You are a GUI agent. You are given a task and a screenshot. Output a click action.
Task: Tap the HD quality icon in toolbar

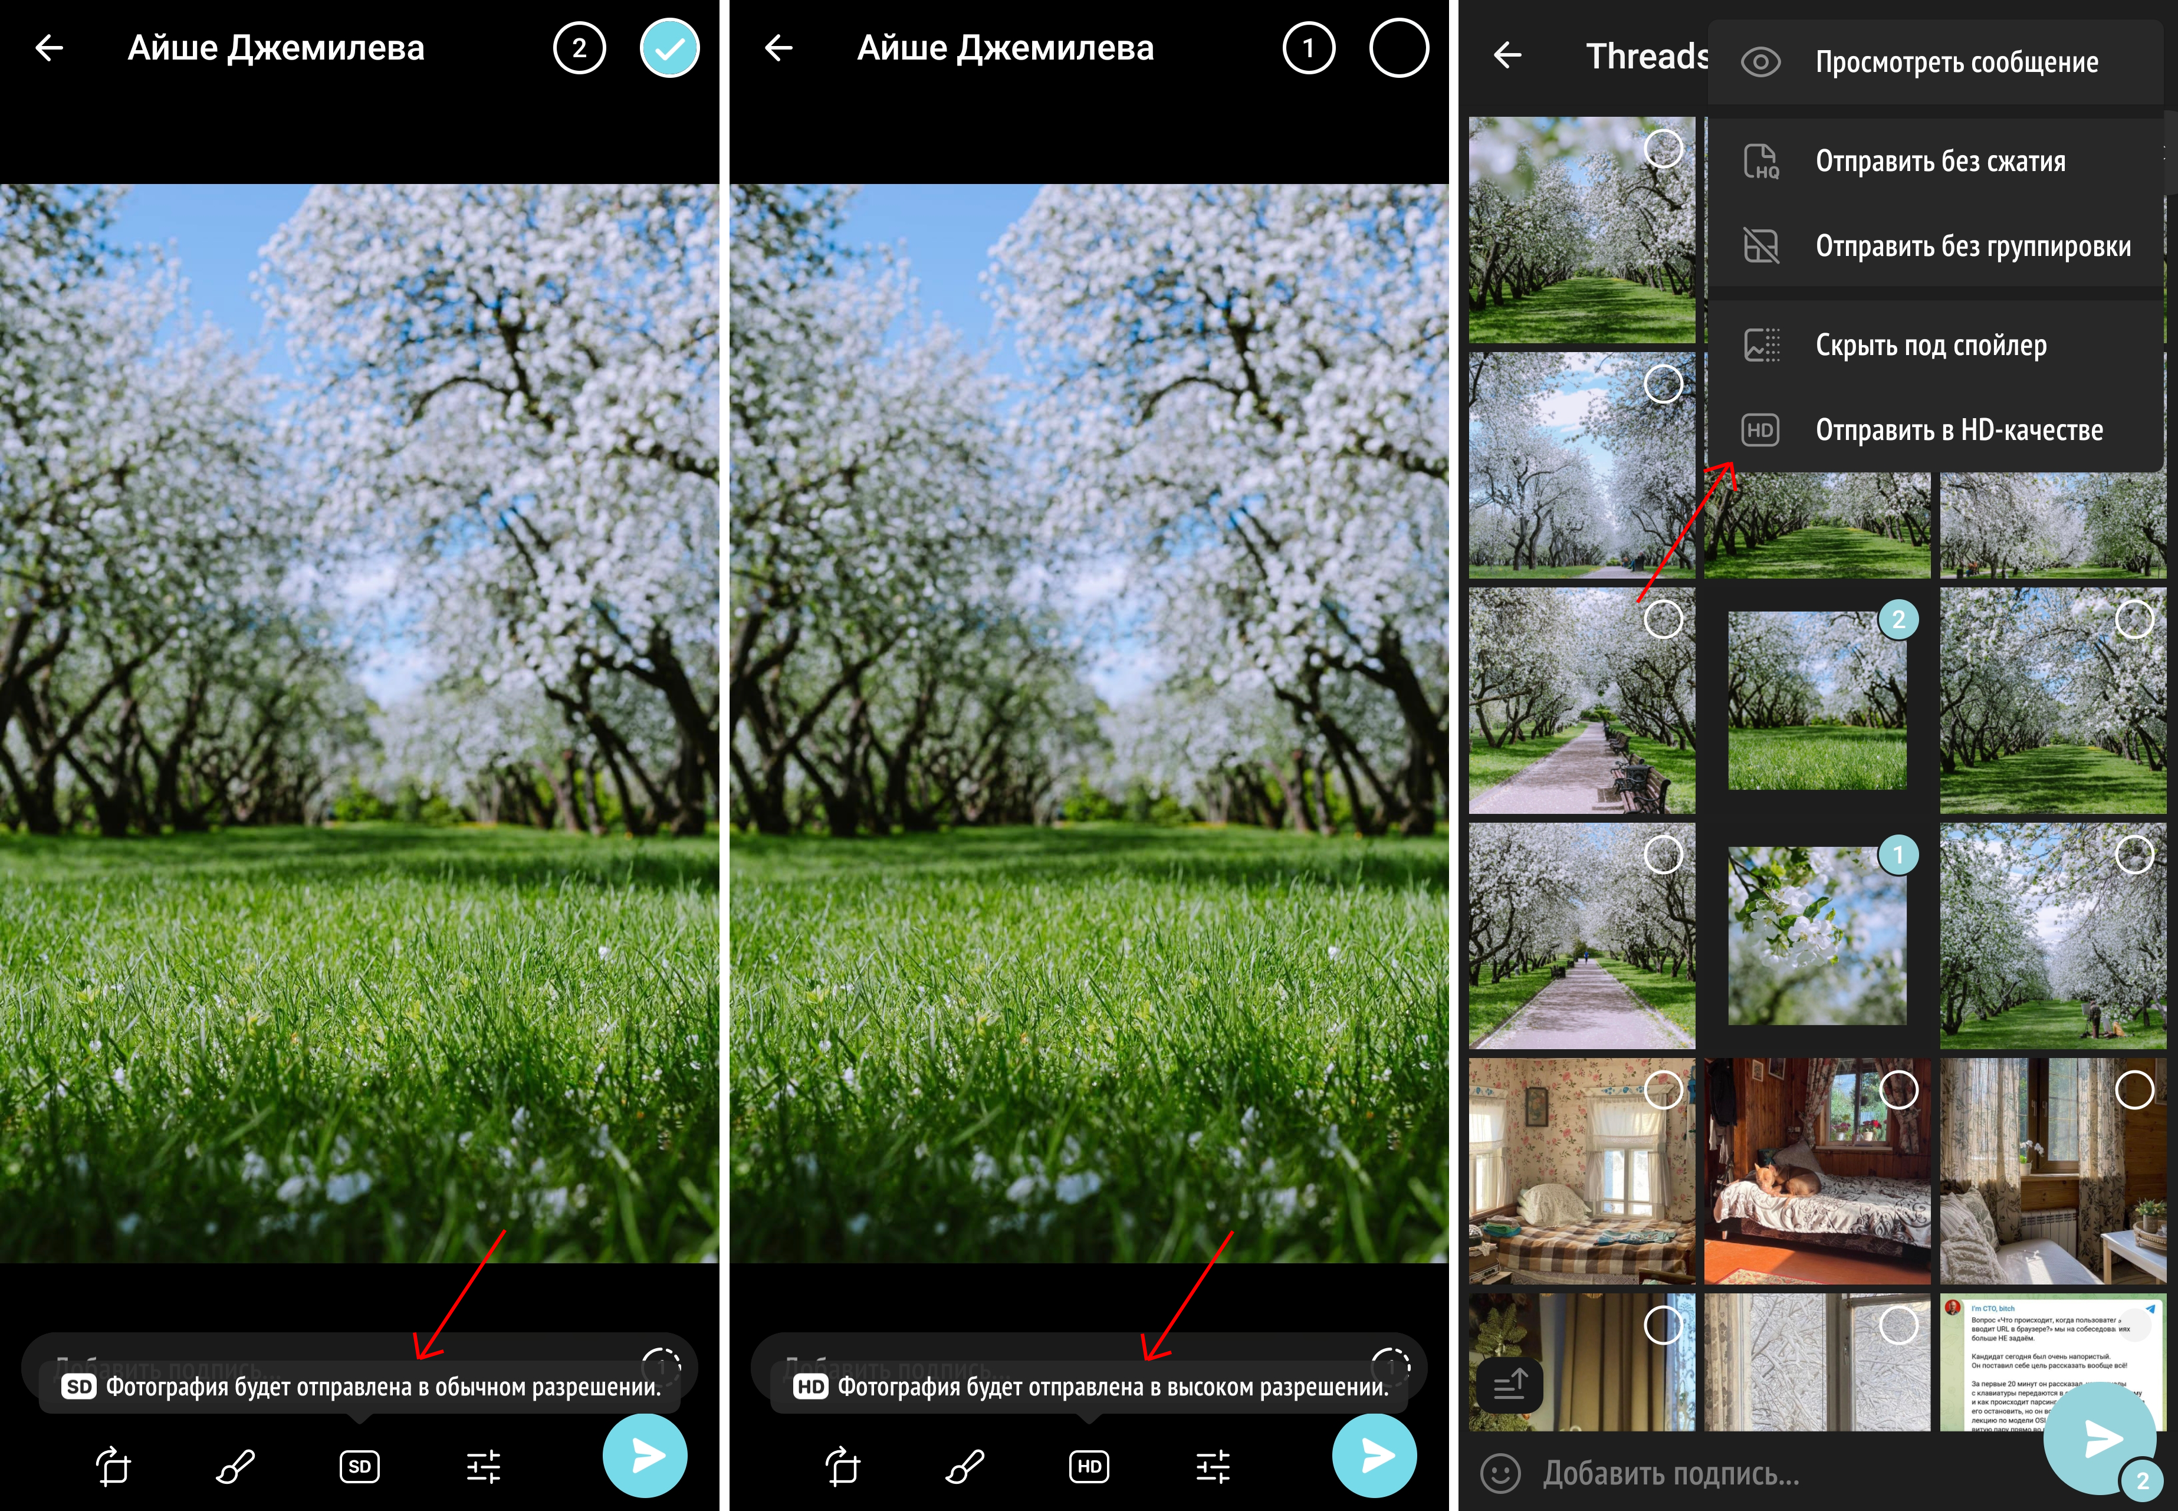[x=1089, y=1467]
